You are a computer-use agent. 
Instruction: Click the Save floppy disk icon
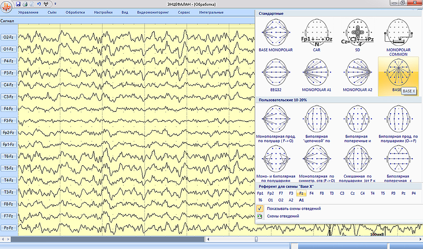[x=18, y=4]
